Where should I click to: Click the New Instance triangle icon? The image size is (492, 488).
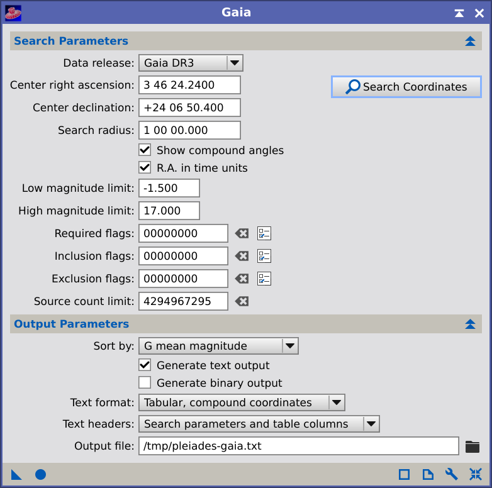click(16, 475)
